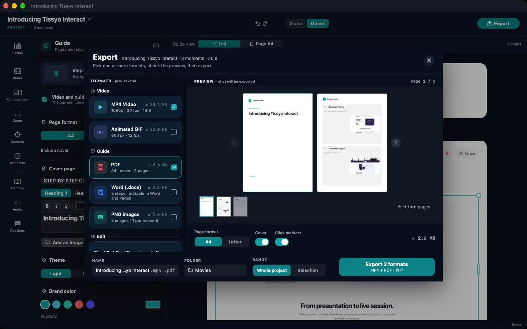Uncheck the PDF format checkbox

click(x=174, y=167)
